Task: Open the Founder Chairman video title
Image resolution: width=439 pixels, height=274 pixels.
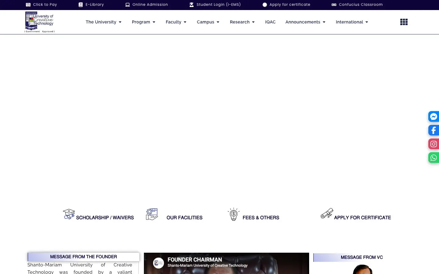Action: click(x=195, y=260)
